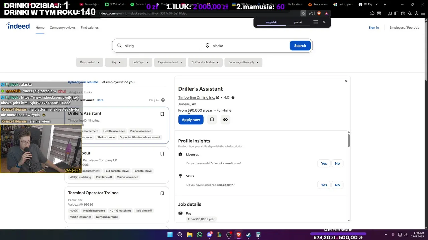Open the media control music note icon
This screenshot has width=428, height=240.
pos(390,13)
